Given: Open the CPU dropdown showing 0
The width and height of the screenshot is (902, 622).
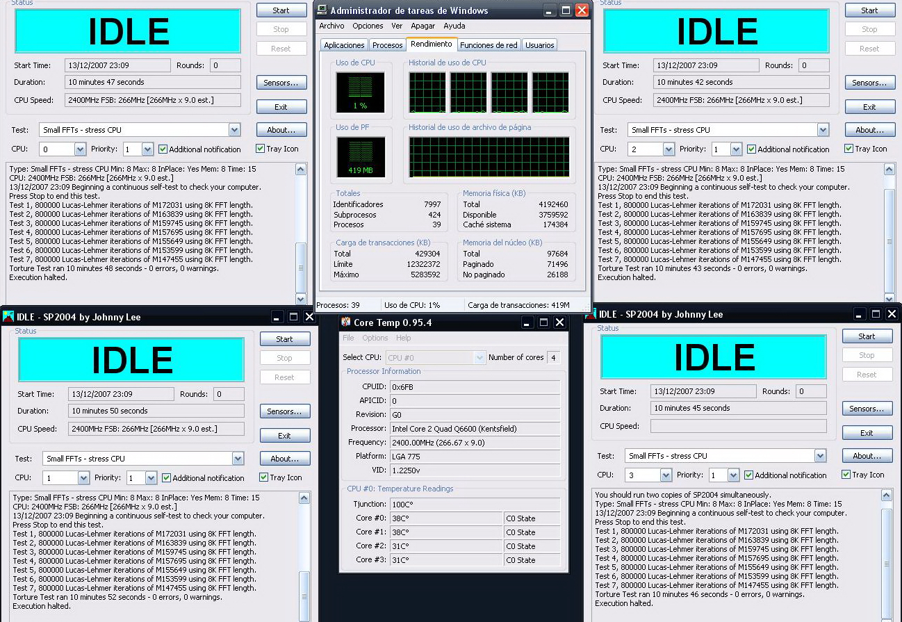Looking at the screenshot, I should point(79,149).
